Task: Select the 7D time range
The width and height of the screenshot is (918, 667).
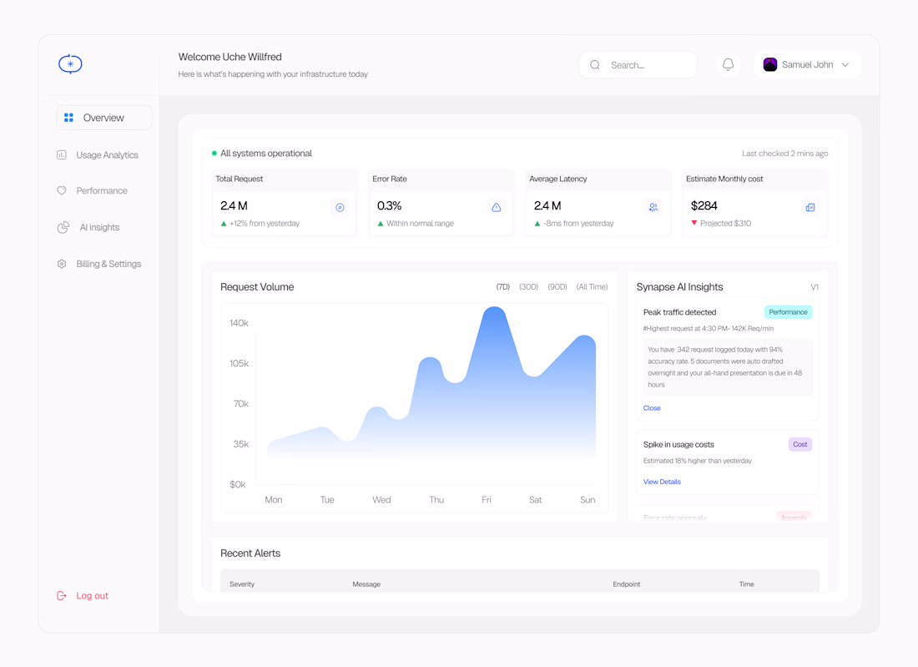Action: tap(503, 287)
